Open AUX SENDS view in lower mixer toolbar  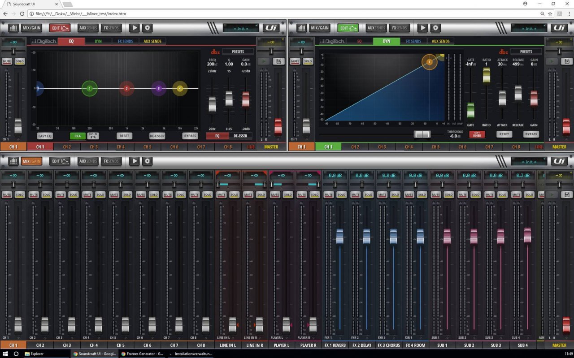pos(88,161)
